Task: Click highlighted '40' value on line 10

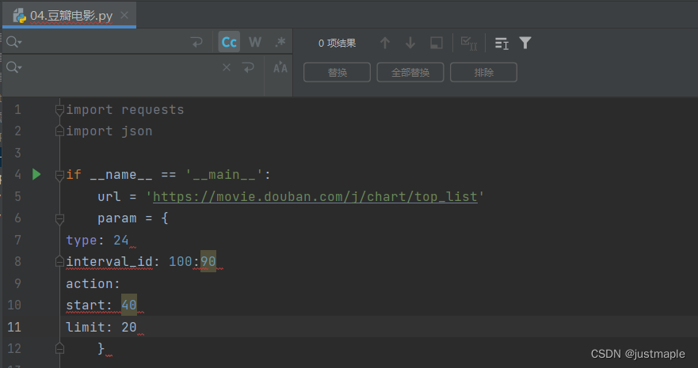Action: (x=128, y=305)
